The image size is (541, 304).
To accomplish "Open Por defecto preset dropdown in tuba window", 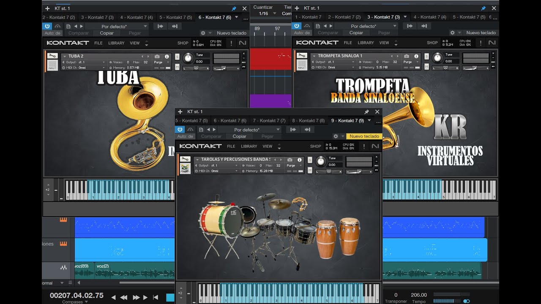I will [x=116, y=26].
